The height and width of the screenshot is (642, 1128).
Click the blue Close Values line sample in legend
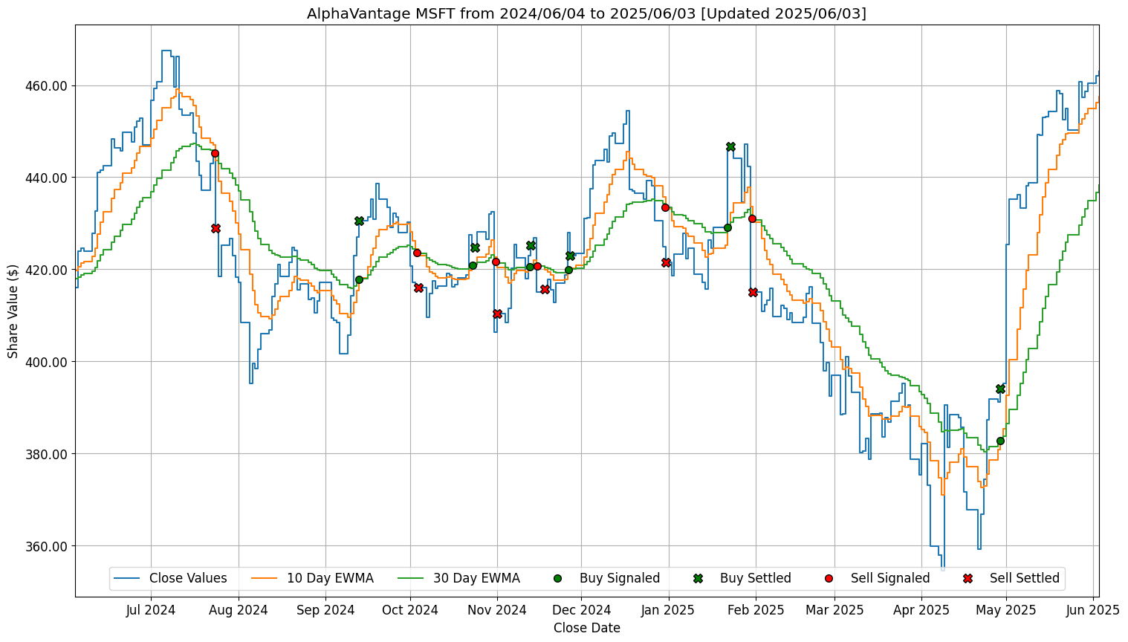127,578
